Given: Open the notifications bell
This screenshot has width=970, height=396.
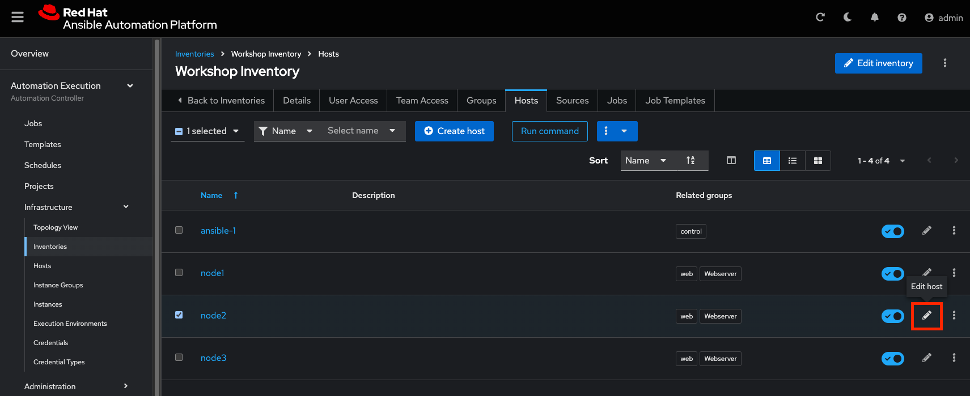Looking at the screenshot, I should tap(874, 18).
